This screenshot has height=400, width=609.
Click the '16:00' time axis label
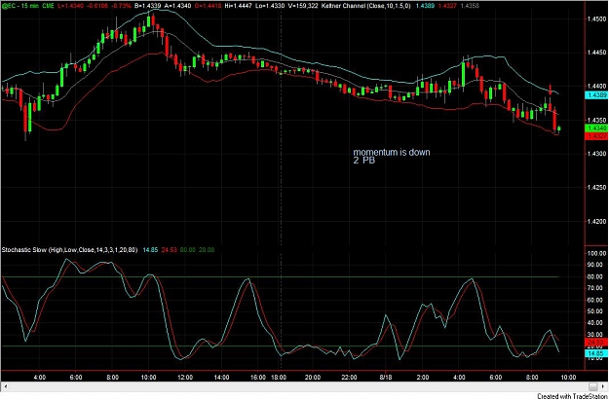click(x=258, y=377)
